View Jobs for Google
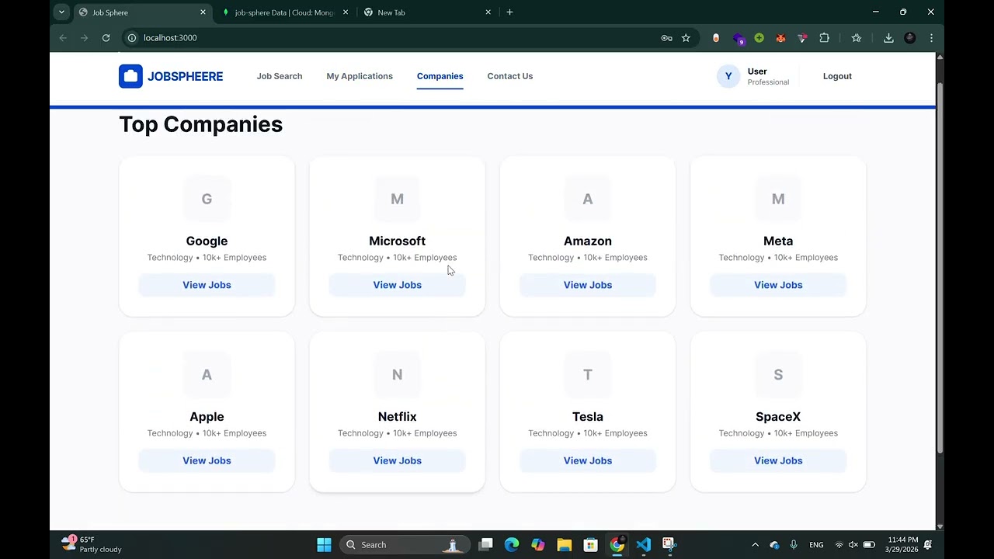The image size is (994, 559). (207, 285)
